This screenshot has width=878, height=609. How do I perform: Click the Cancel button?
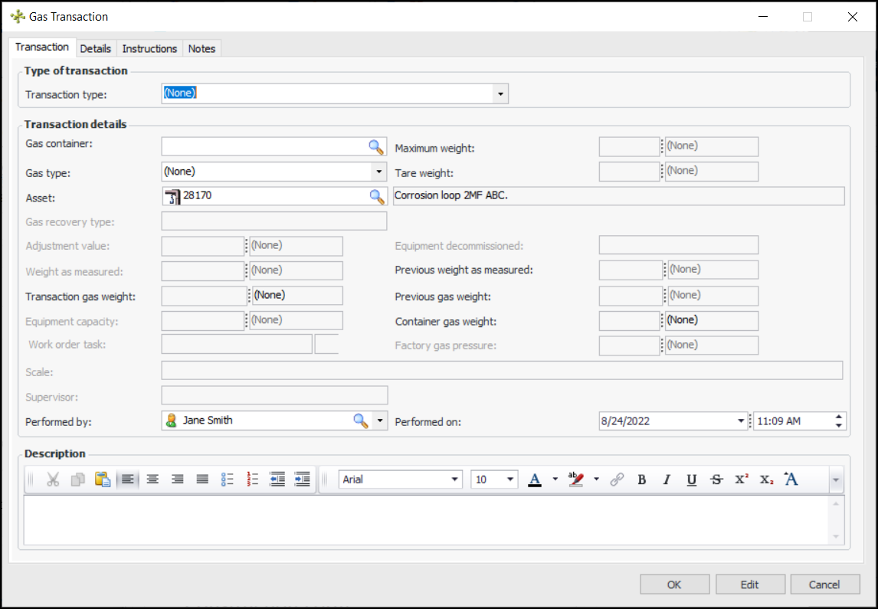[x=824, y=584]
